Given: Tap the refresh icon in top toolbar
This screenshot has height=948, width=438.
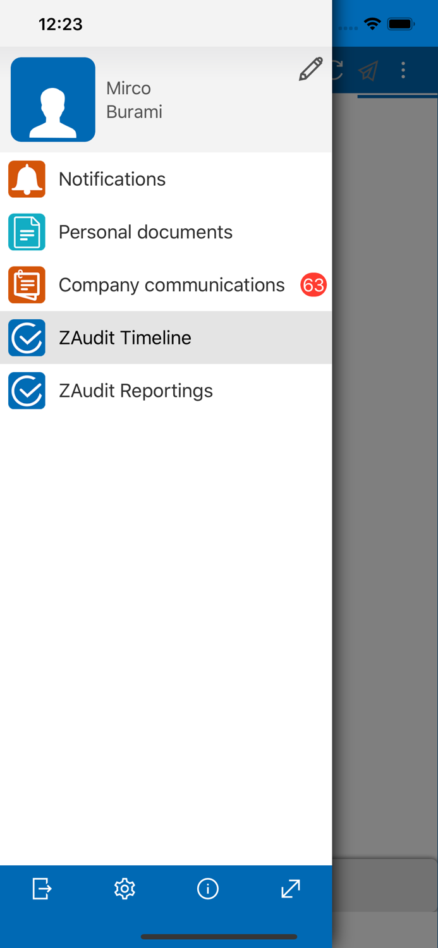Looking at the screenshot, I should coord(339,71).
